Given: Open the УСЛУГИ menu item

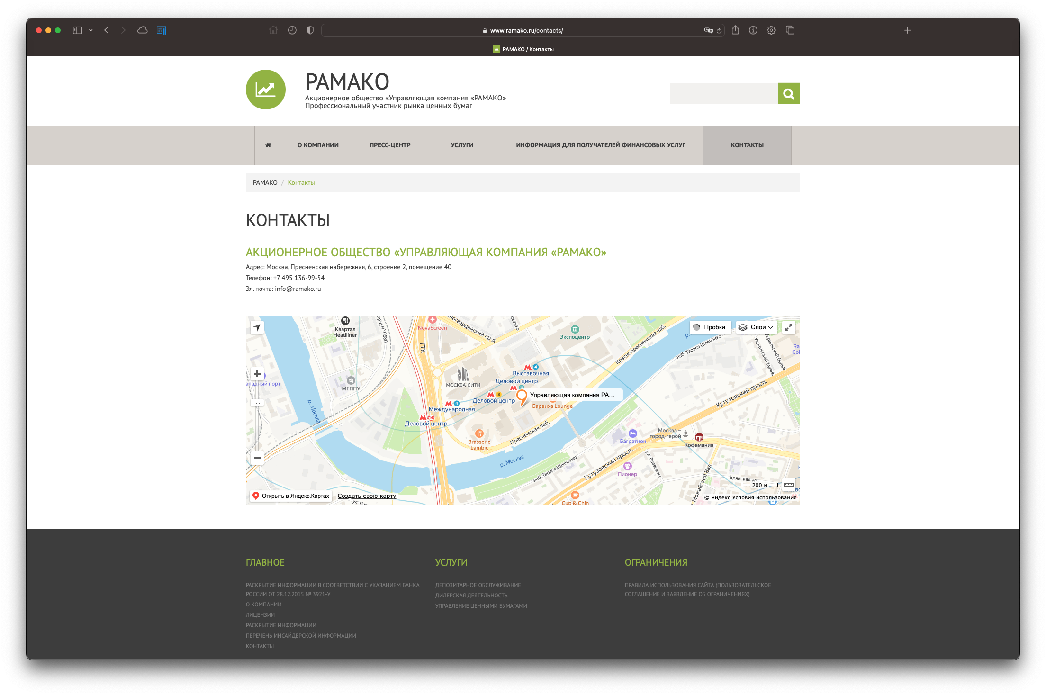Looking at the screenshot, I should [462, 145].
